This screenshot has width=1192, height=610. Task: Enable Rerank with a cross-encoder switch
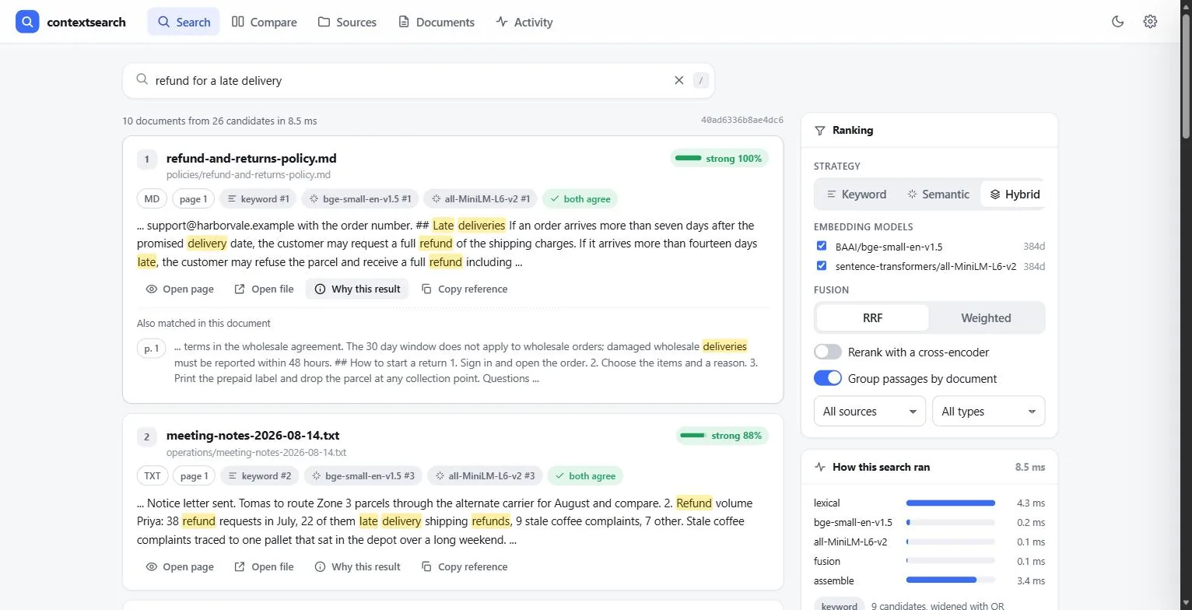tap(828, 352)
